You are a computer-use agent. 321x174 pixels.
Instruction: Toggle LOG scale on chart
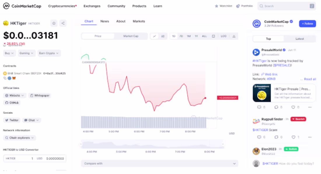(x=224, y=36)
